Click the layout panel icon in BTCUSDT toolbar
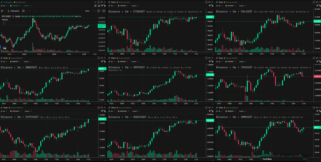Viewport: 321px width, 162px height. click(99, 6)
